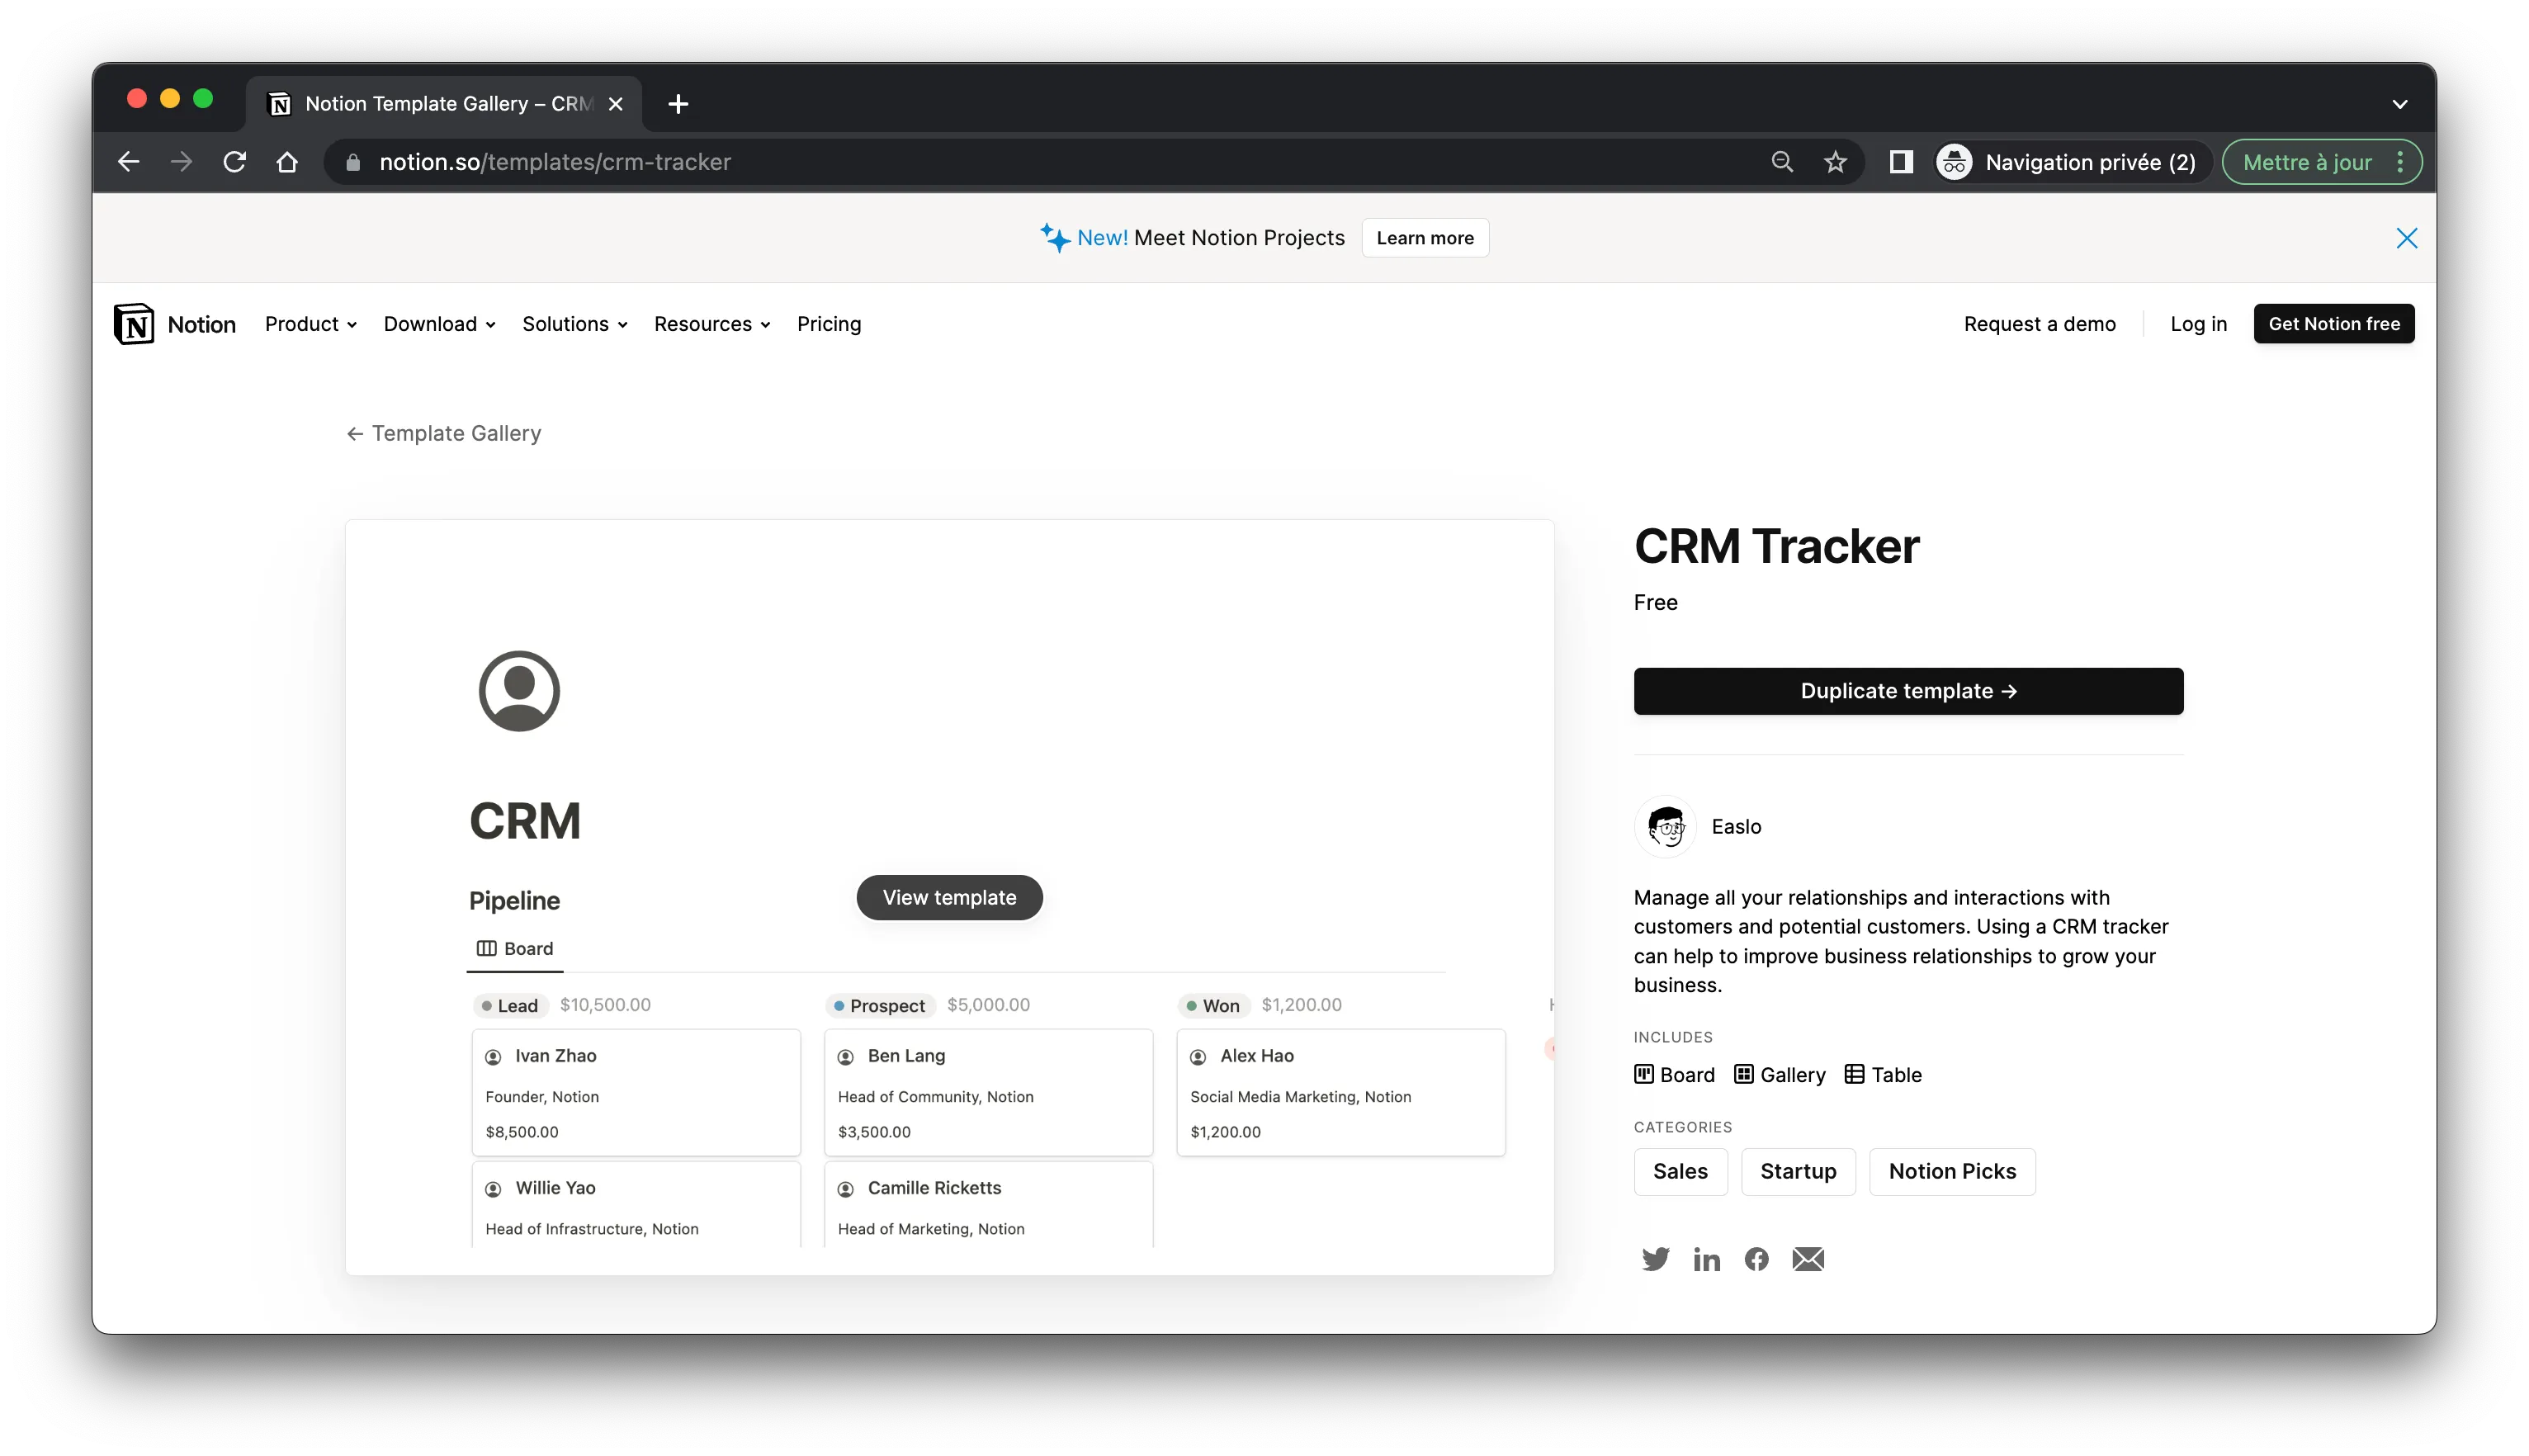The height and width of the screenshot is (1456, 2529).
Task: Click the Table view icon under Includes
Action: point(1854,1074)
